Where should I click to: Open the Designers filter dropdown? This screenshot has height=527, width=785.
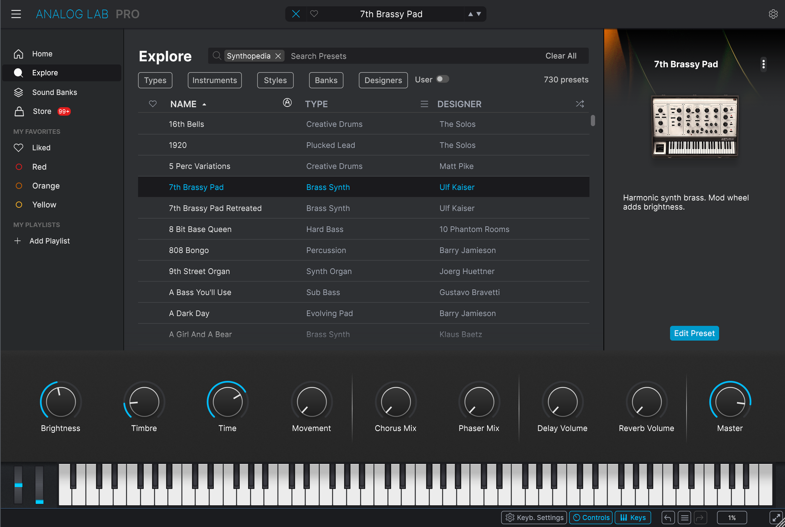point(383,80)
